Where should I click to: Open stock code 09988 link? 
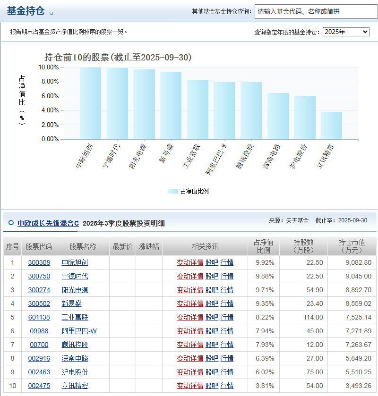[x=39, y=331]
